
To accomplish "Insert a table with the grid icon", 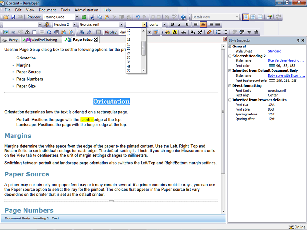I will (35, 32).
